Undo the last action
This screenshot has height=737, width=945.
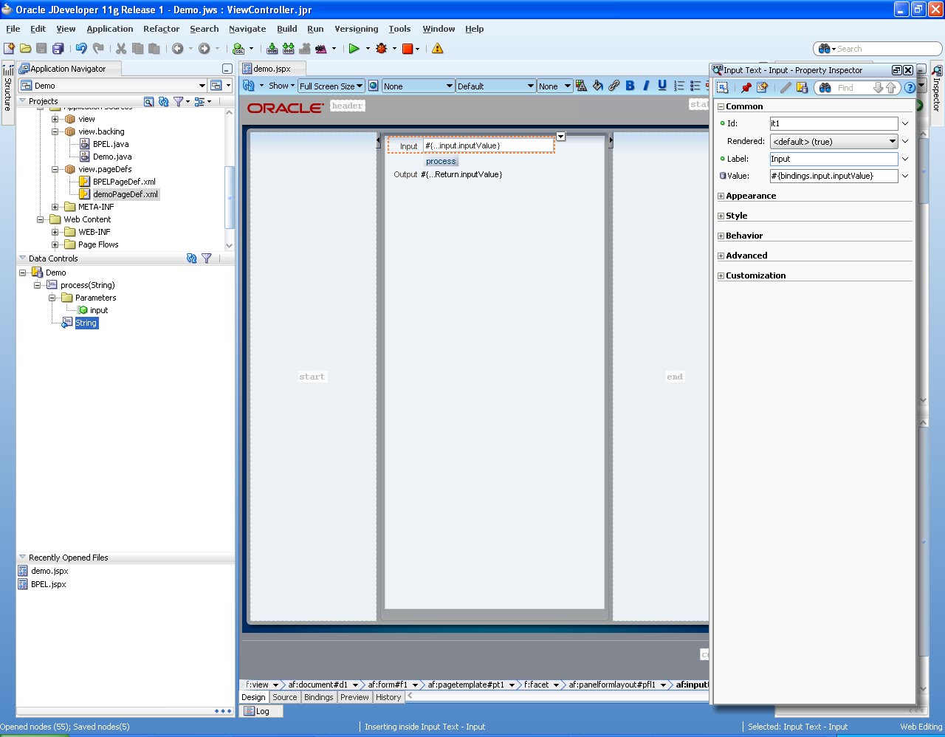[x=81, y=49]
